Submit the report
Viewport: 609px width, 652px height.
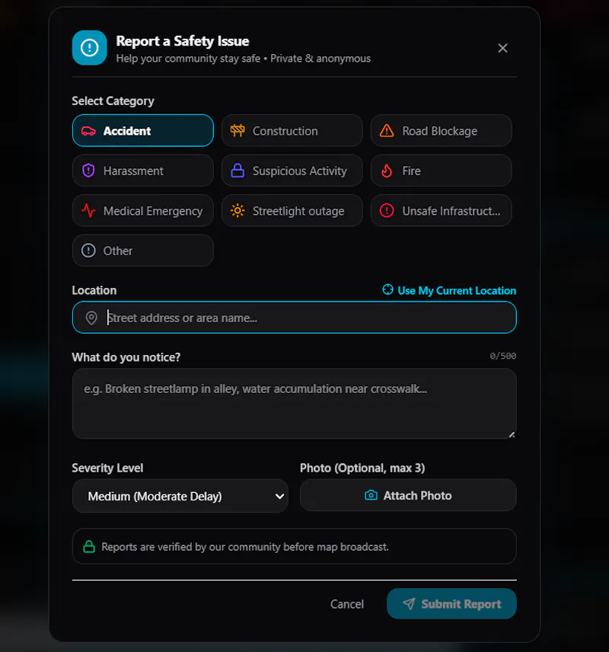pyautogui.click(x=451, y=603)
